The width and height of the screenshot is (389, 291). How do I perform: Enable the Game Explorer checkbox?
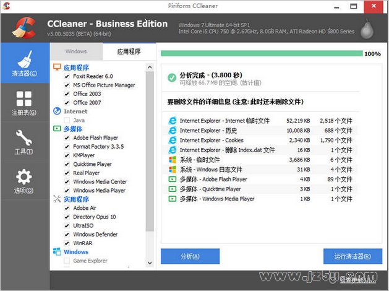tap(67, 261)
